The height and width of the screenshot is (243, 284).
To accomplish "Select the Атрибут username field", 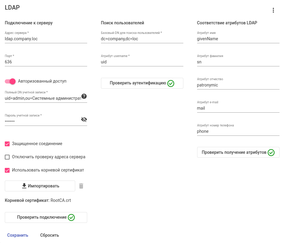I will pyautogui.click(x=142, y=62).
